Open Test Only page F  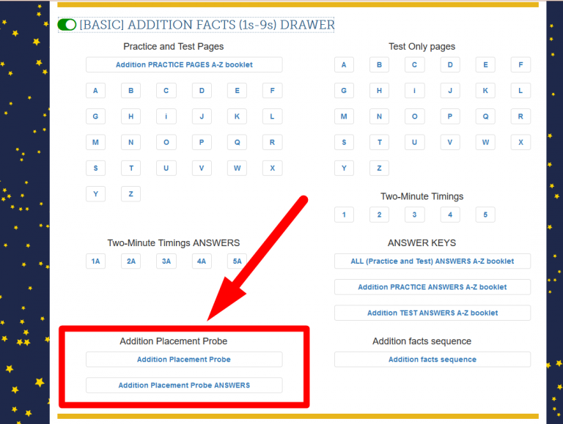pos(520,64)
